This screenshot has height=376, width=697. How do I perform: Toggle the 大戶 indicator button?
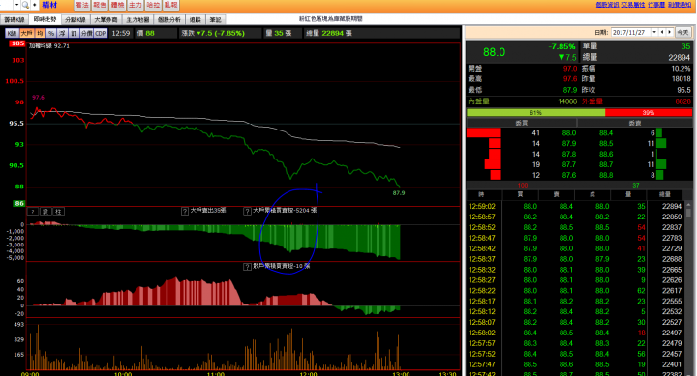pos(27,33)
